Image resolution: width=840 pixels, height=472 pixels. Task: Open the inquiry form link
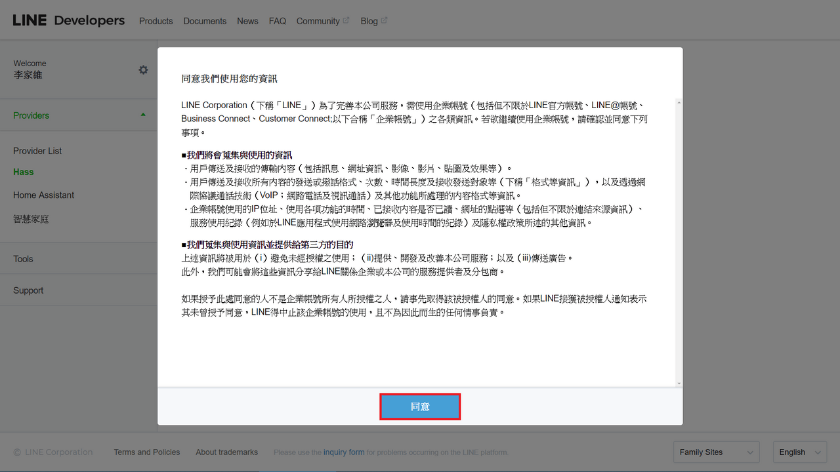344,452
